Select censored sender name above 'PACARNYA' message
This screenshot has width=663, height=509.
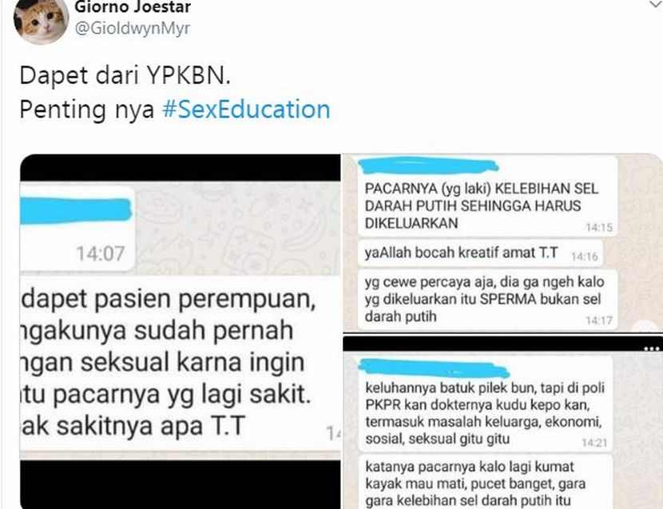(x=428, y=165)
